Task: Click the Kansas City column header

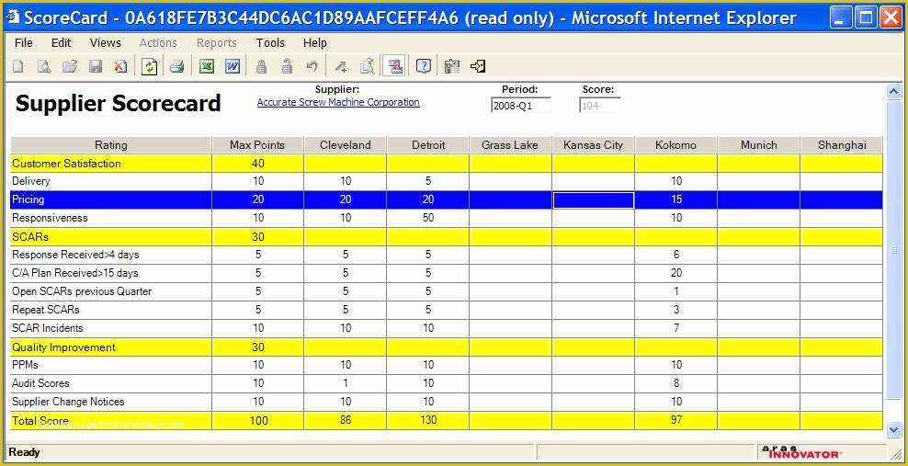Action: [594, 145]
